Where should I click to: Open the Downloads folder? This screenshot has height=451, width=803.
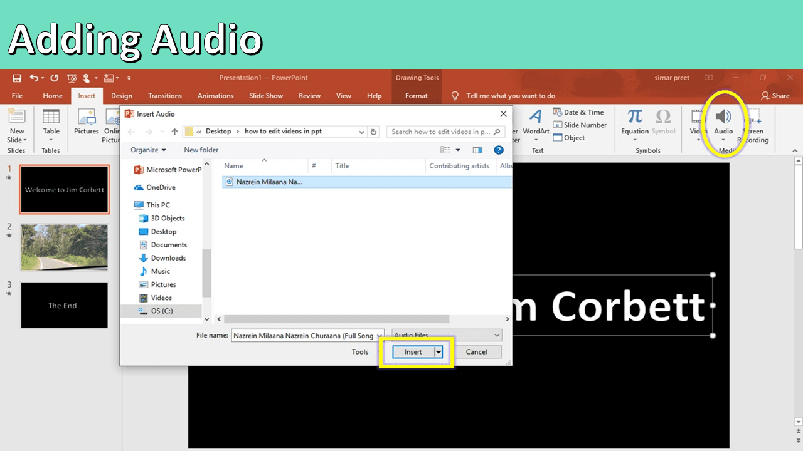coord(162,257)
